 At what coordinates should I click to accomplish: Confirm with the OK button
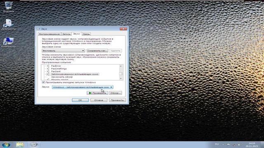coord(80,100)
